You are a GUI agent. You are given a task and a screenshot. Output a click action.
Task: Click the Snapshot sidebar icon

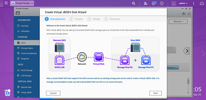(18, 59)
